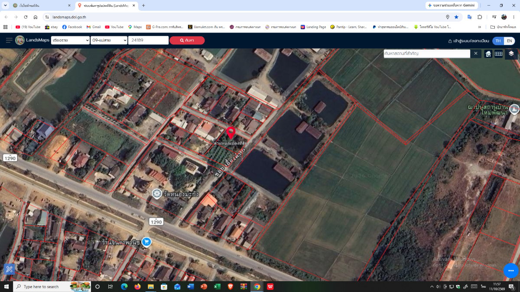Viewport: 520px width, 292px height.
Task: Switch to the first browser tab
Action: pyautogui.click(x=42, y=6)
